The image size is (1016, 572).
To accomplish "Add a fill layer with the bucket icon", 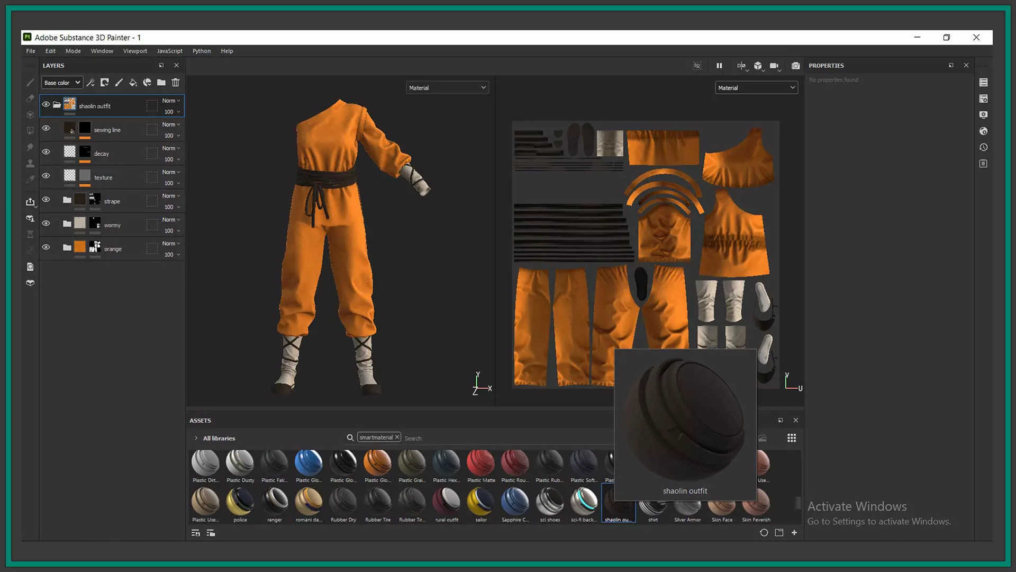I will (x=133, y=83).
